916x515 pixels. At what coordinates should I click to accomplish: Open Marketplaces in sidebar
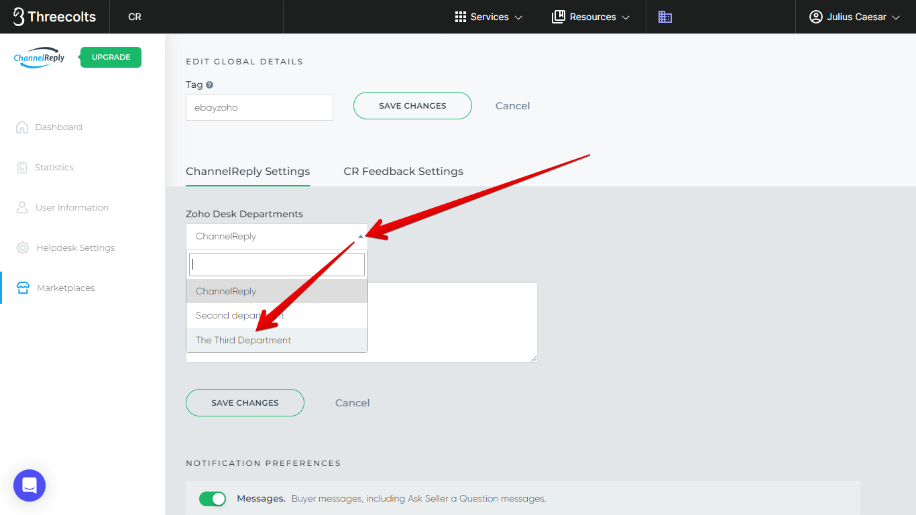[x=66, y=288]
